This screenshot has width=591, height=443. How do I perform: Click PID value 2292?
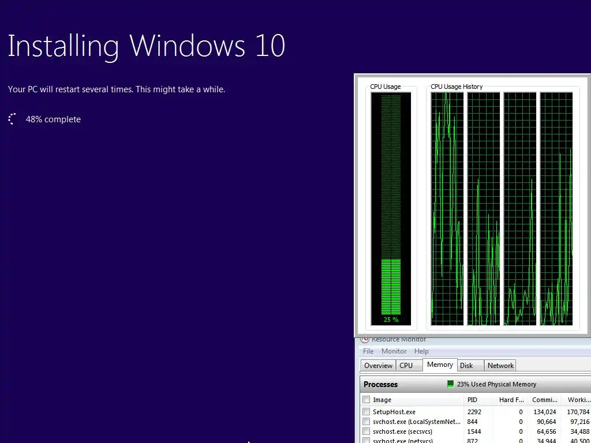tap(474, 412)
